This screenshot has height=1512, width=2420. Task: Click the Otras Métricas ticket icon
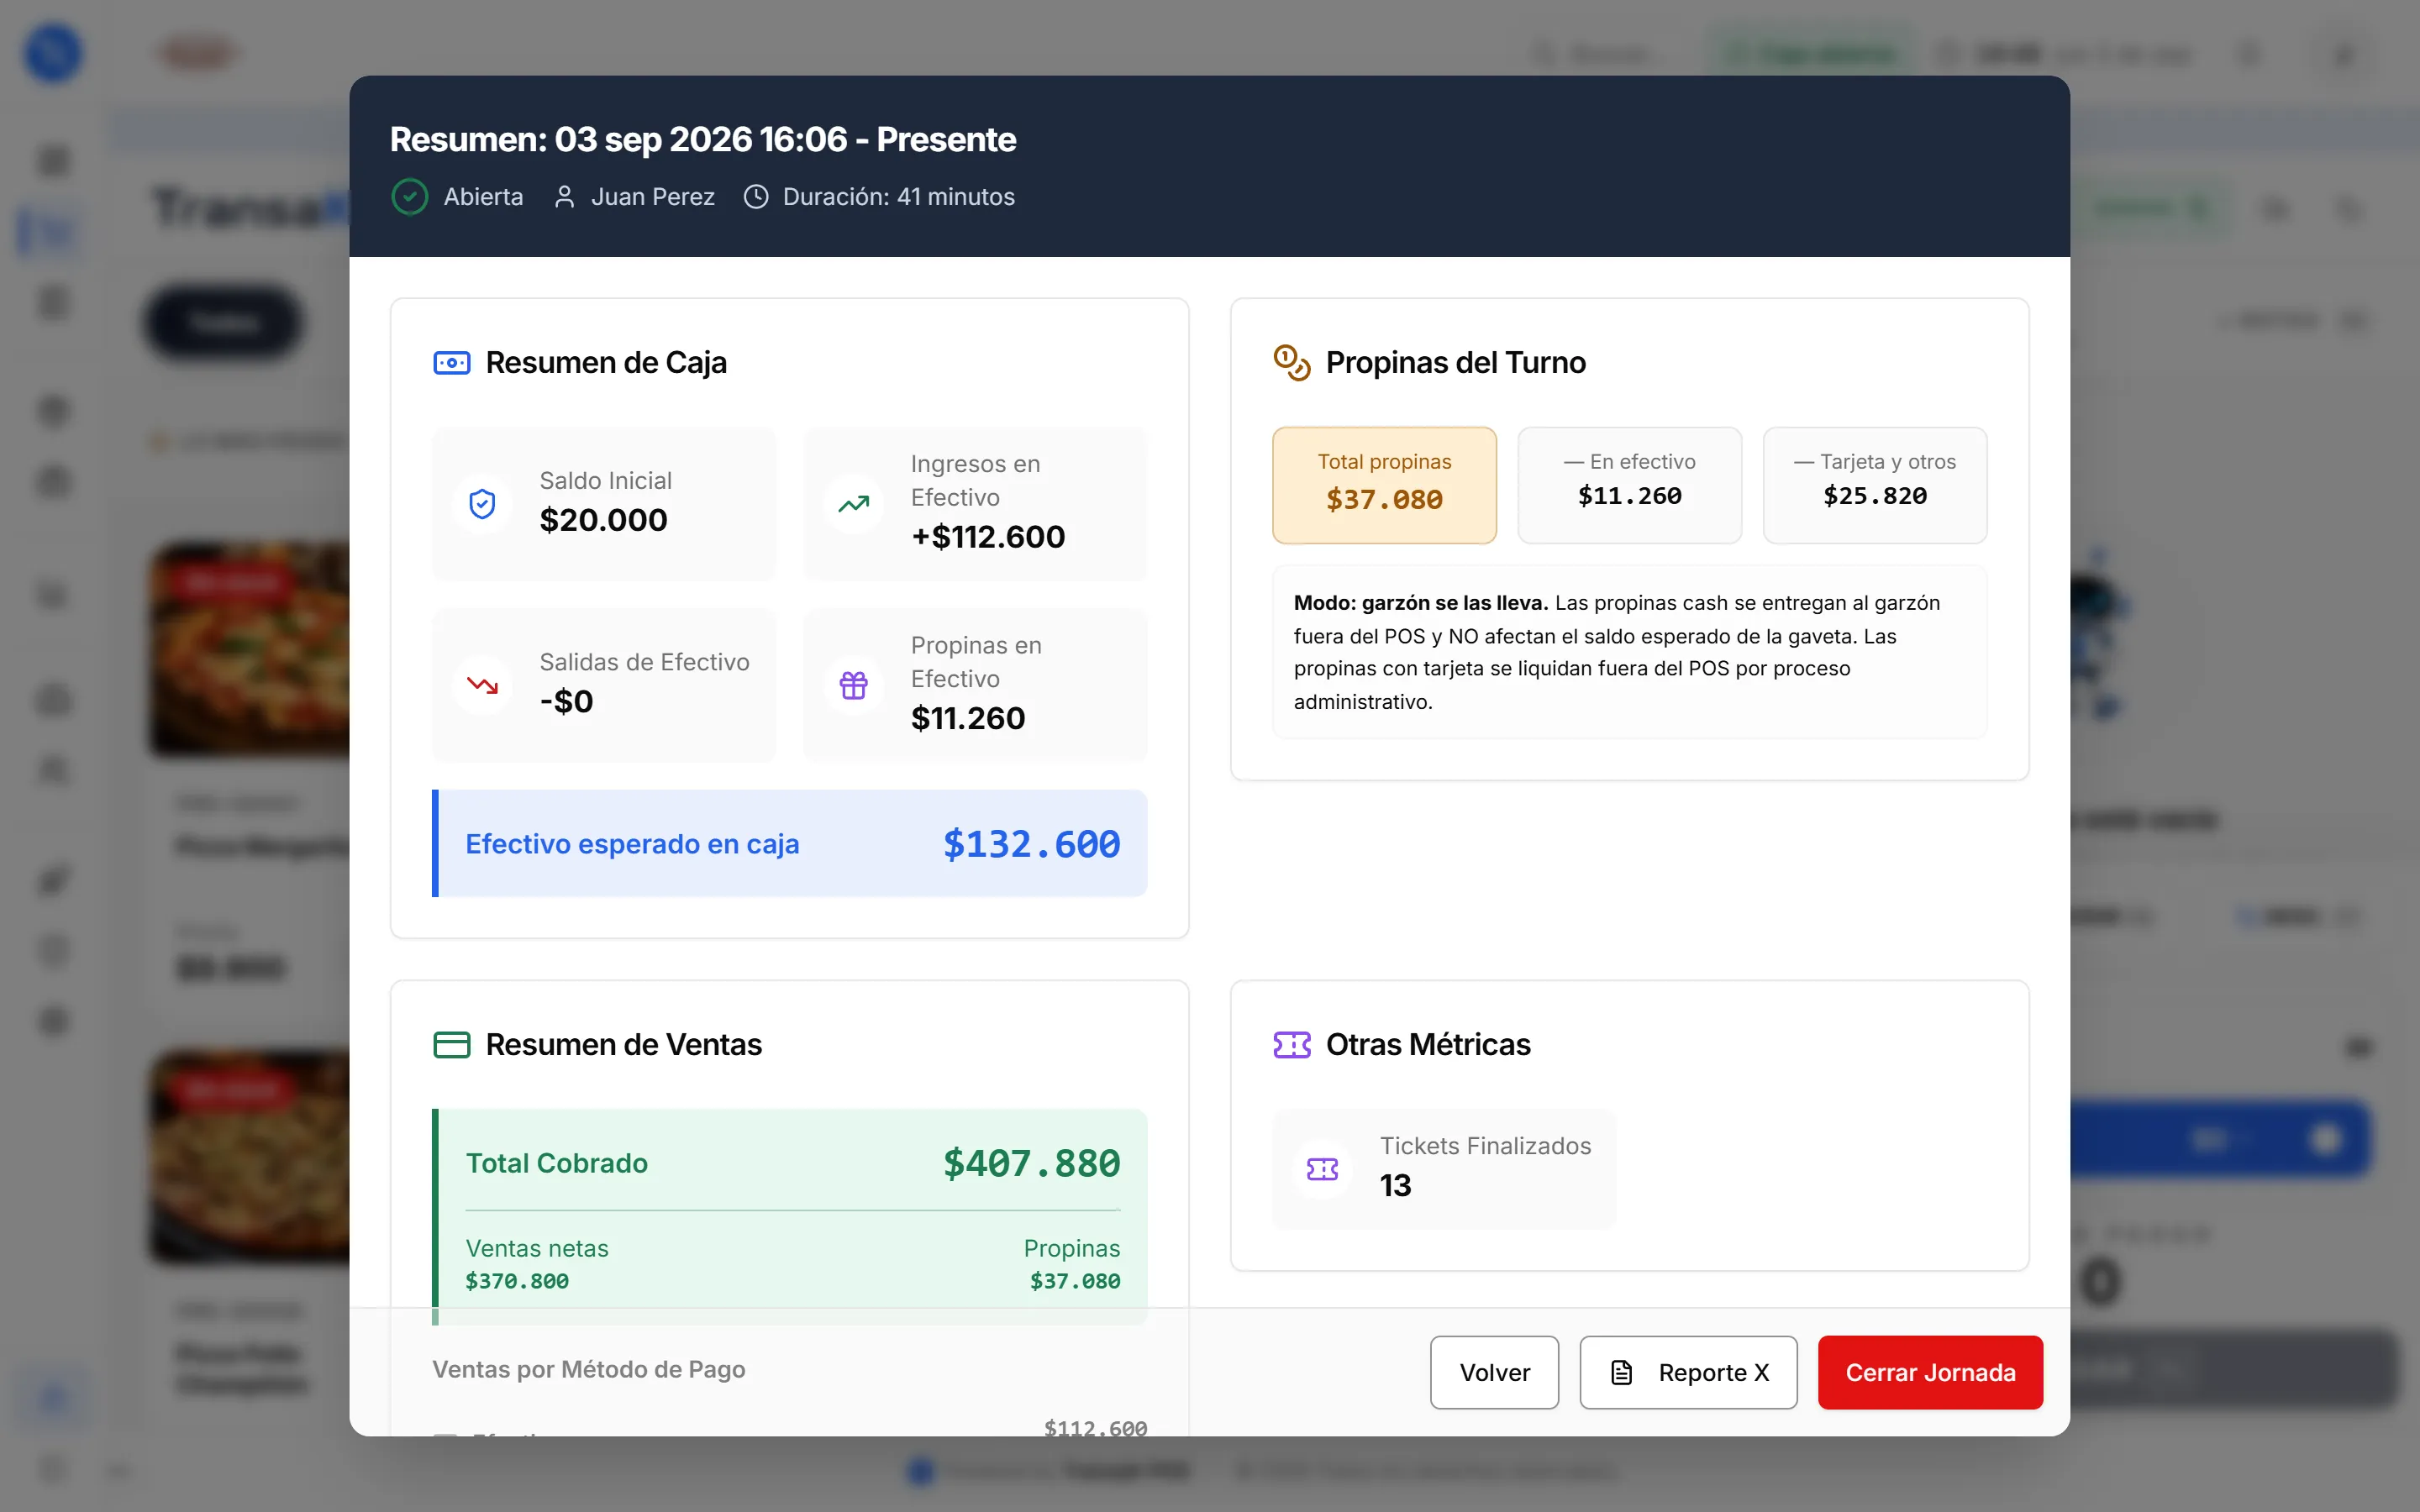[1292, 1044]
